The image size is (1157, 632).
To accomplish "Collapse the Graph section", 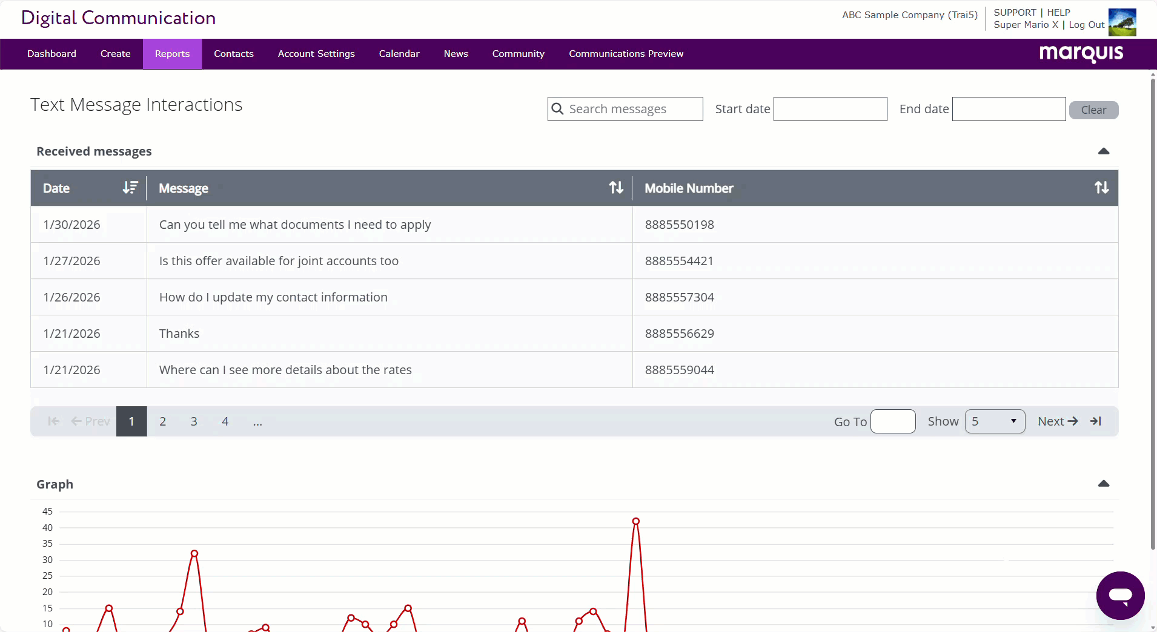I will point(1103,484).
